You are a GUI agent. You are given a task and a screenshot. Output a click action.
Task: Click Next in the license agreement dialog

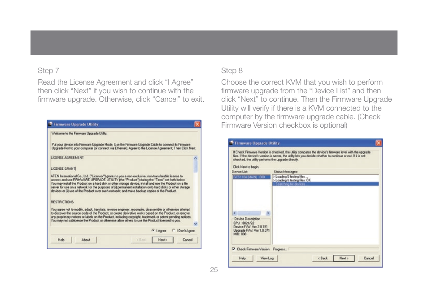[x=162, y=240]
